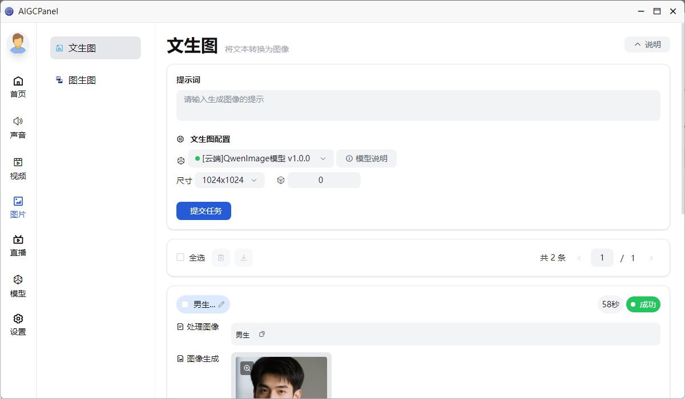Click the 提示词 prompt input field
The image size is (685, 399).
(x=418, y=105)
